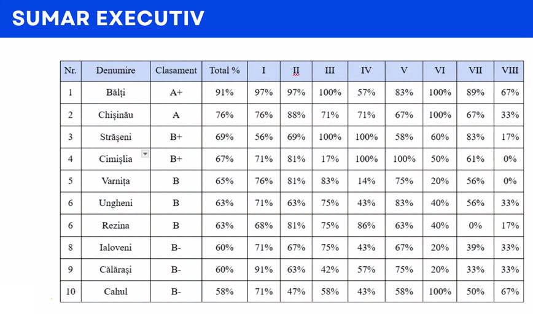The image size is (533, 314).
Task: Select the Denumire column header
Action: (x=115, y=71)
